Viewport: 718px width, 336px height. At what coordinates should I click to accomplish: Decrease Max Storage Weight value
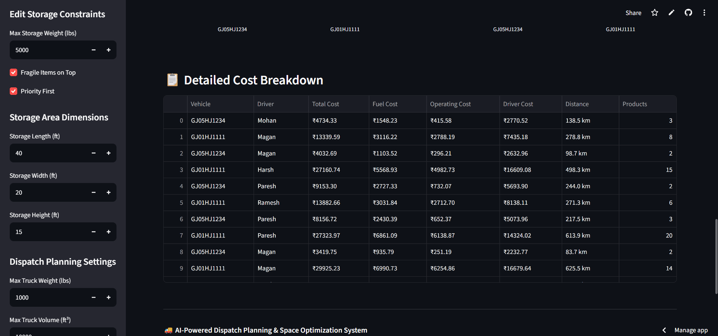pyautogui.click(x=94, y=50)
